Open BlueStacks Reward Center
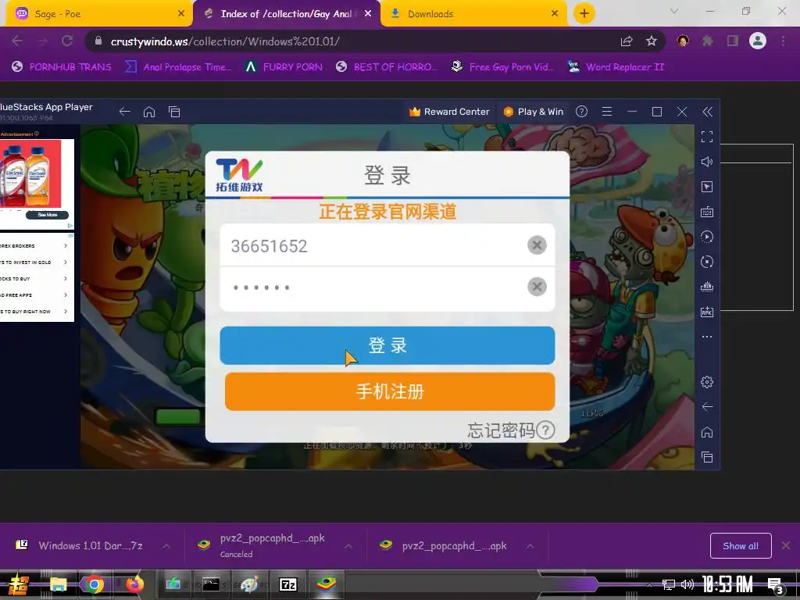Image resolution: width=800 pixels, height=600 pixels. pos(449,112)
